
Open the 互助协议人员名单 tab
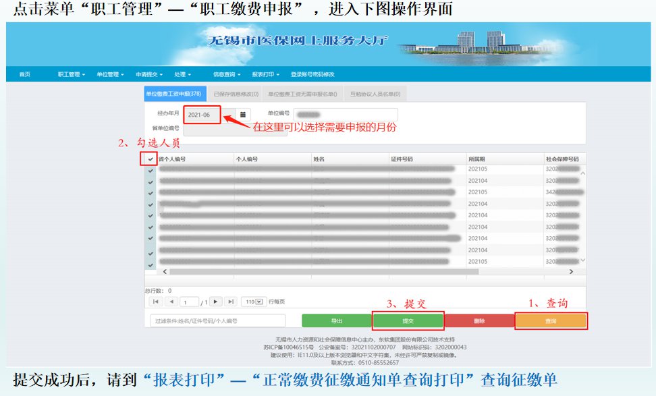click(375, 94)
